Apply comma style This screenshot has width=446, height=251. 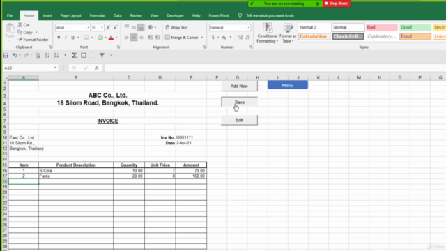pos(231,37)
